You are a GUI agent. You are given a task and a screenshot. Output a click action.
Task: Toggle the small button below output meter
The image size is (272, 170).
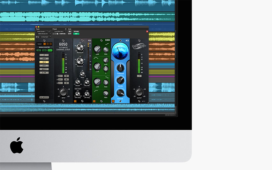(x=139, y=76)
